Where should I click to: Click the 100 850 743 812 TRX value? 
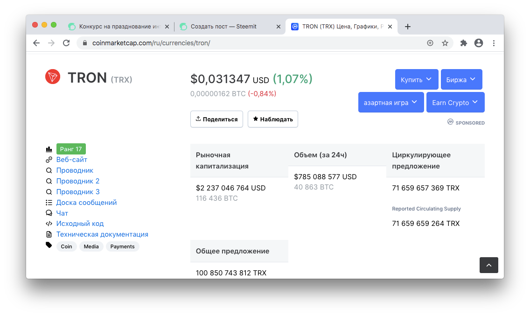coord(231,273)
